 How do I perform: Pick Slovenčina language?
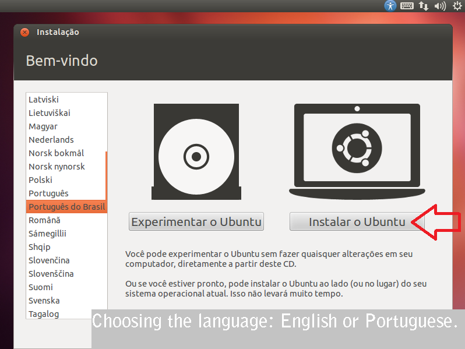(x=66, y=260)
